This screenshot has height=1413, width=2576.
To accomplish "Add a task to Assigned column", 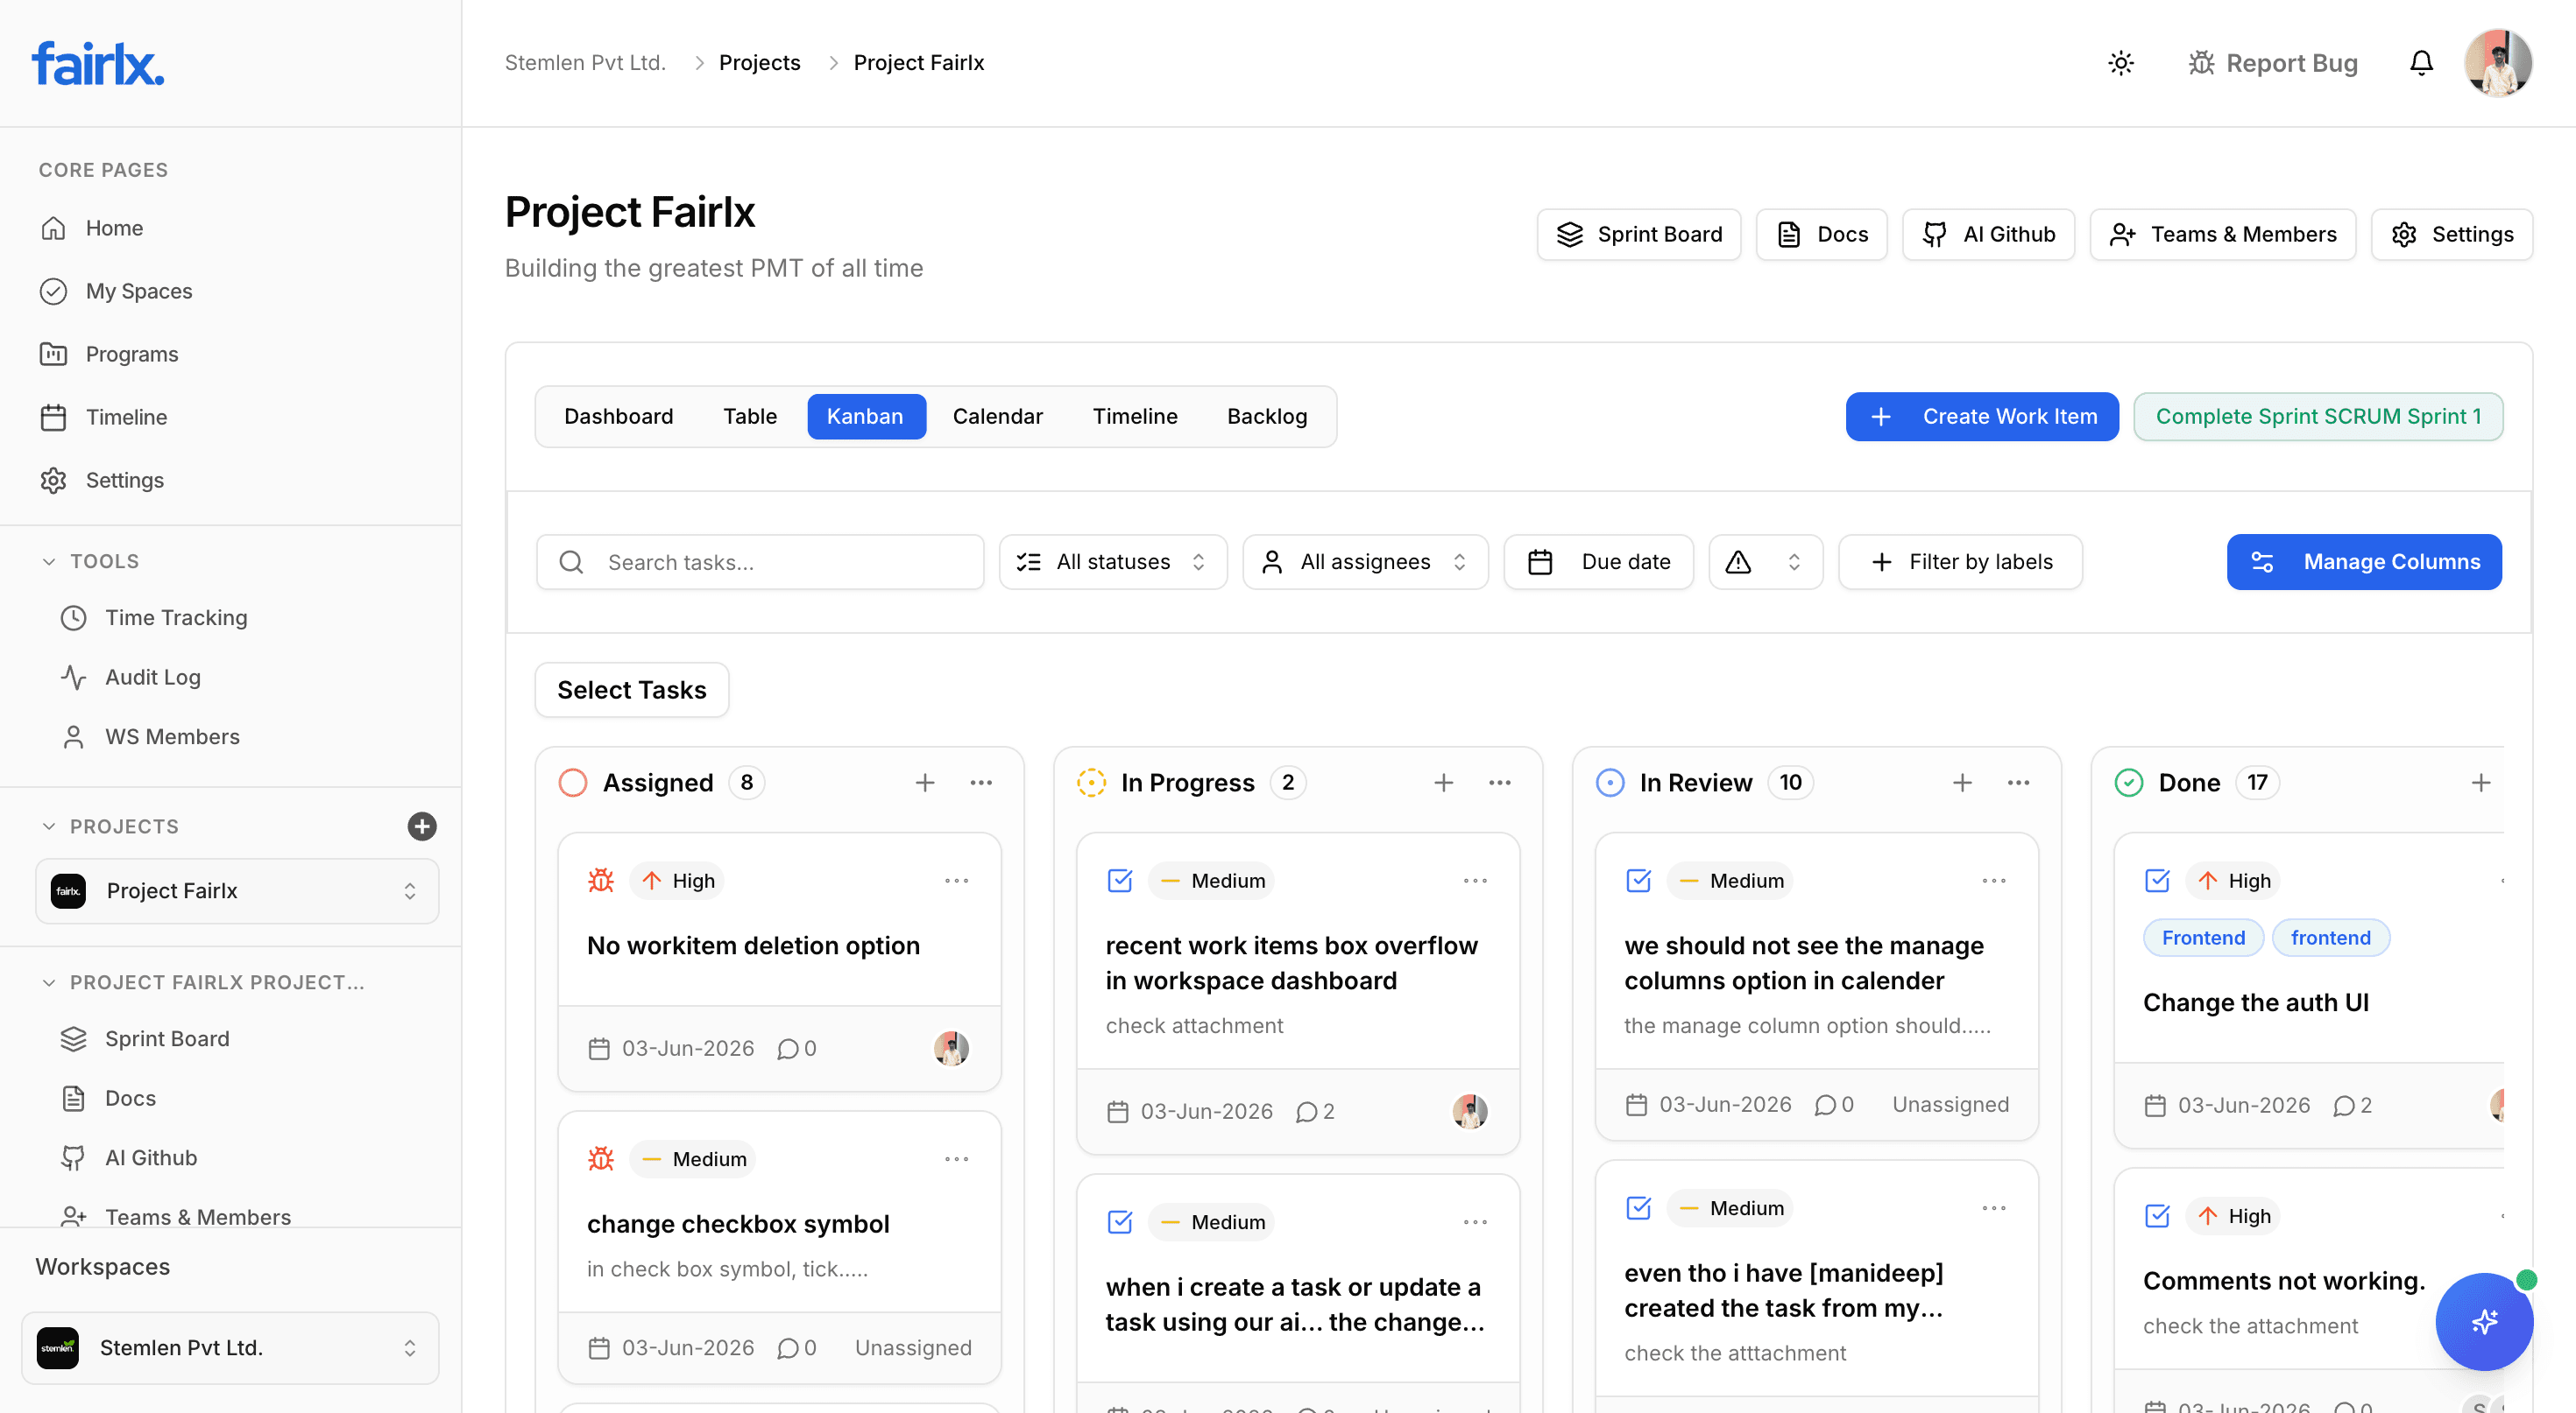I will [x=925, y=783].
